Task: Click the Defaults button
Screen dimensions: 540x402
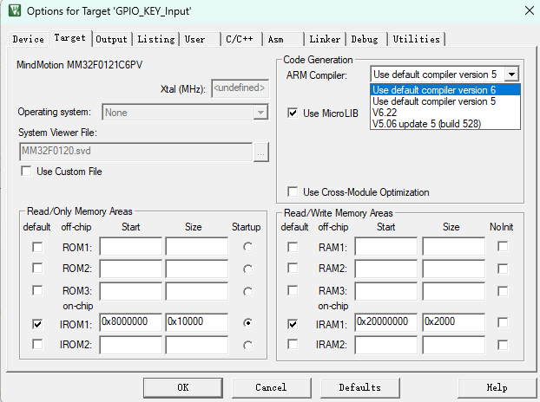Action: 359,387
